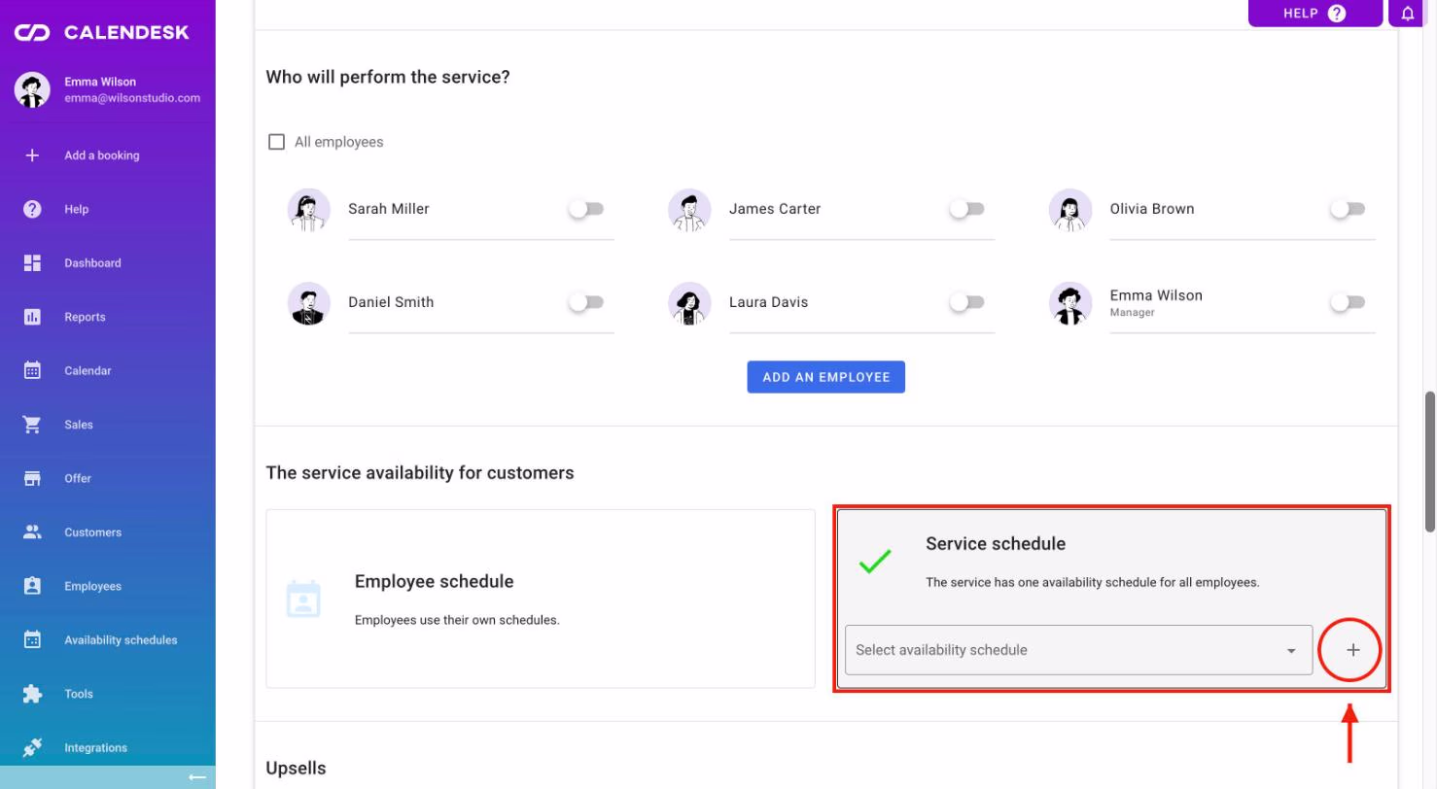Click the Tools puzzle piece icon
This screenshot has width=1437, height=789.
32,694
